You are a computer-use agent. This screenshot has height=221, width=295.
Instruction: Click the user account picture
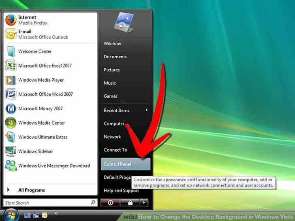click(124, 22)
